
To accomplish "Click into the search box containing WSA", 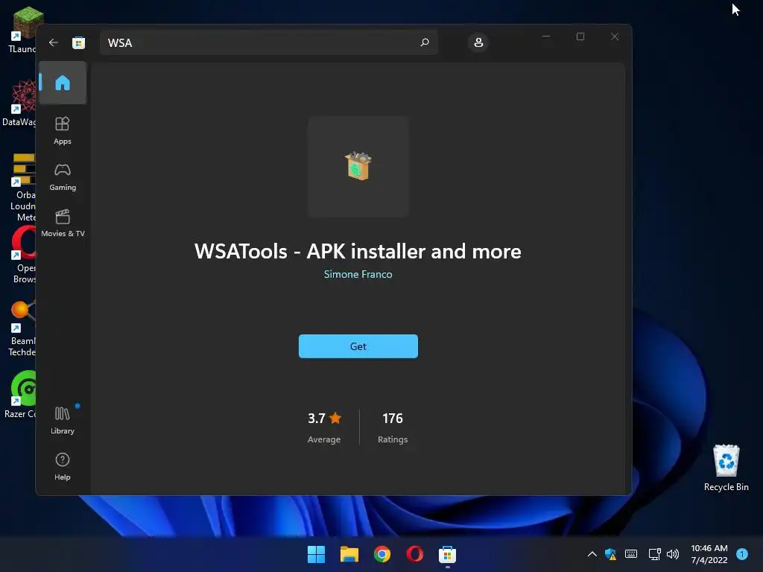I will [x=268, y=42].
